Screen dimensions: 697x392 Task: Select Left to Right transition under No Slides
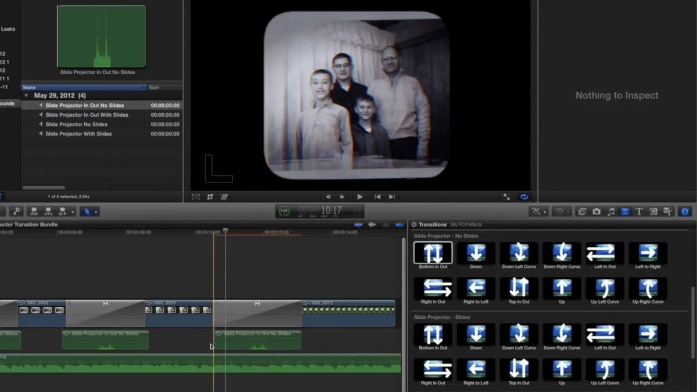click(x=648, y=253)
